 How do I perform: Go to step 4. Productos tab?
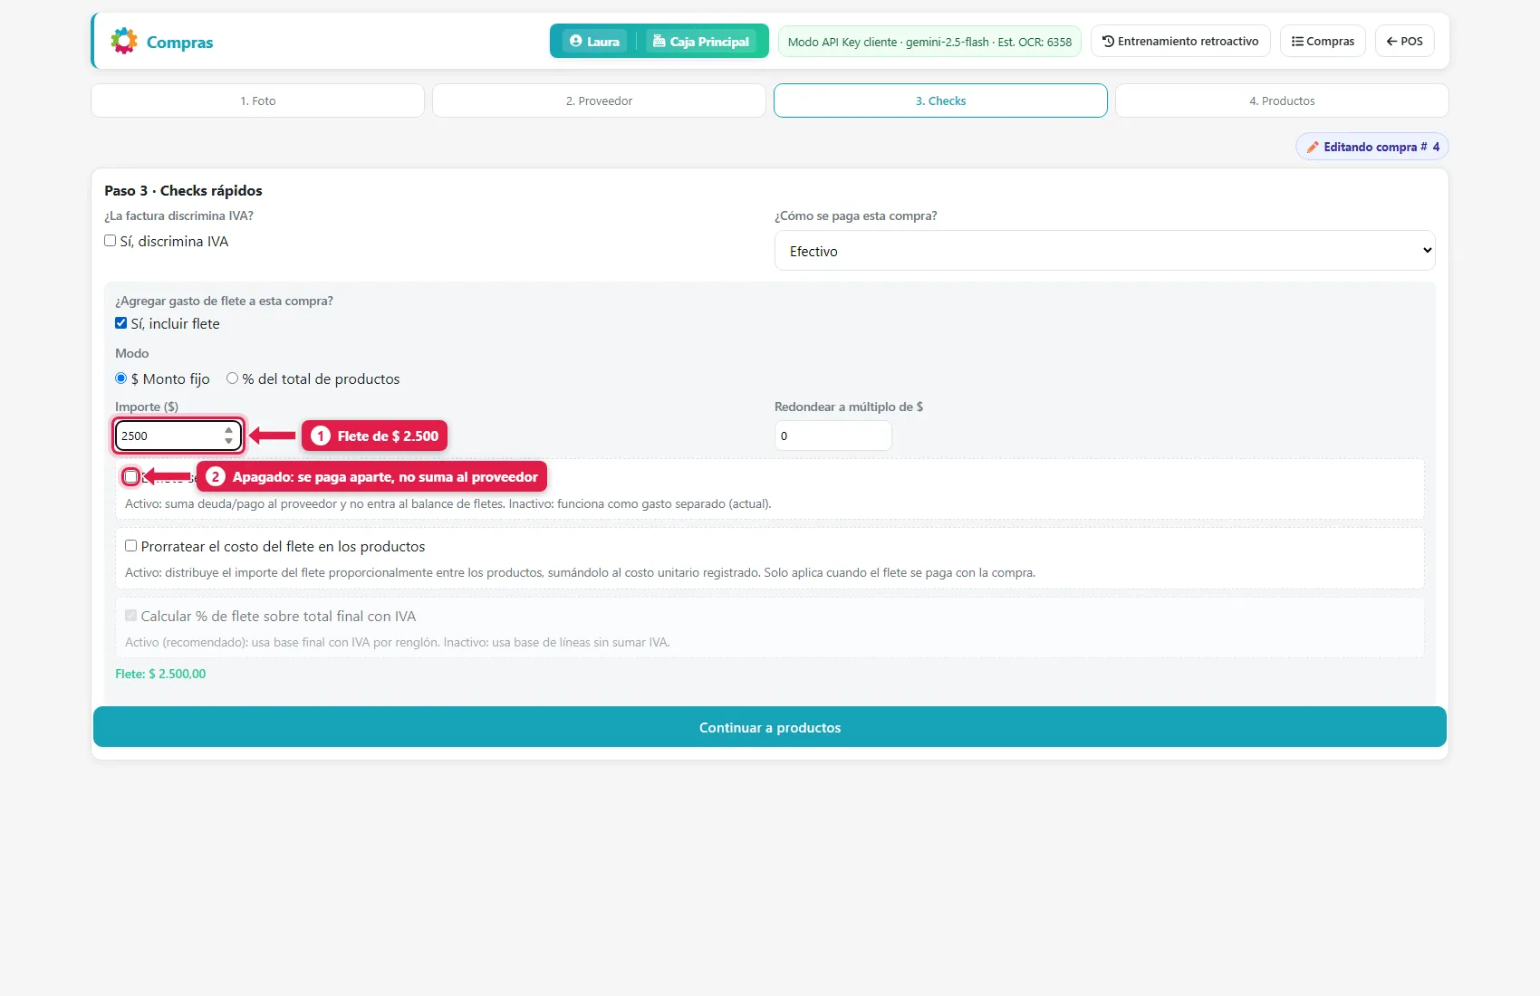(1282, 101)
